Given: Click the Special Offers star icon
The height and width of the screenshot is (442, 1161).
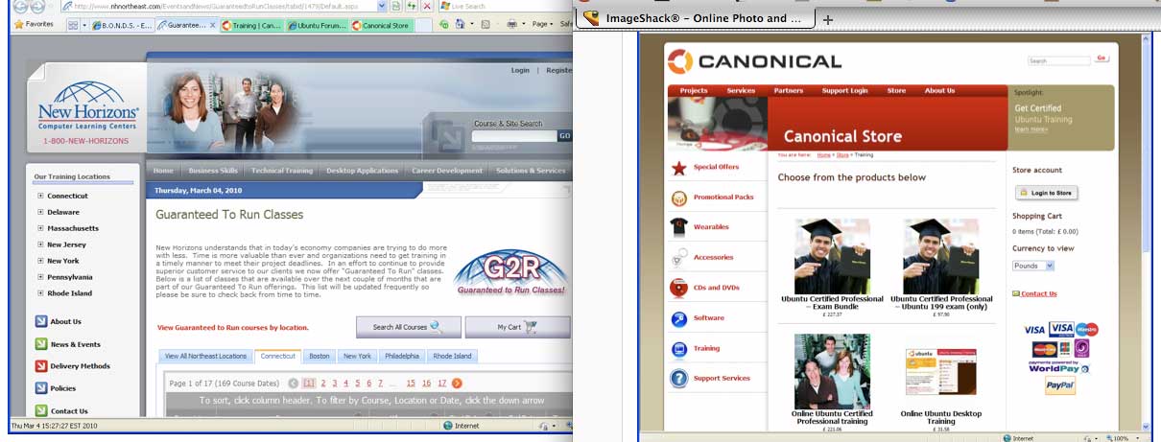Looking at the screenshot, I should coord(678,168).
